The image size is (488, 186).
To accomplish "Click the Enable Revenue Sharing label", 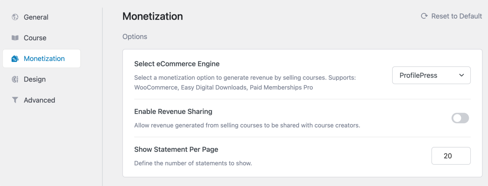I will 173,112.
